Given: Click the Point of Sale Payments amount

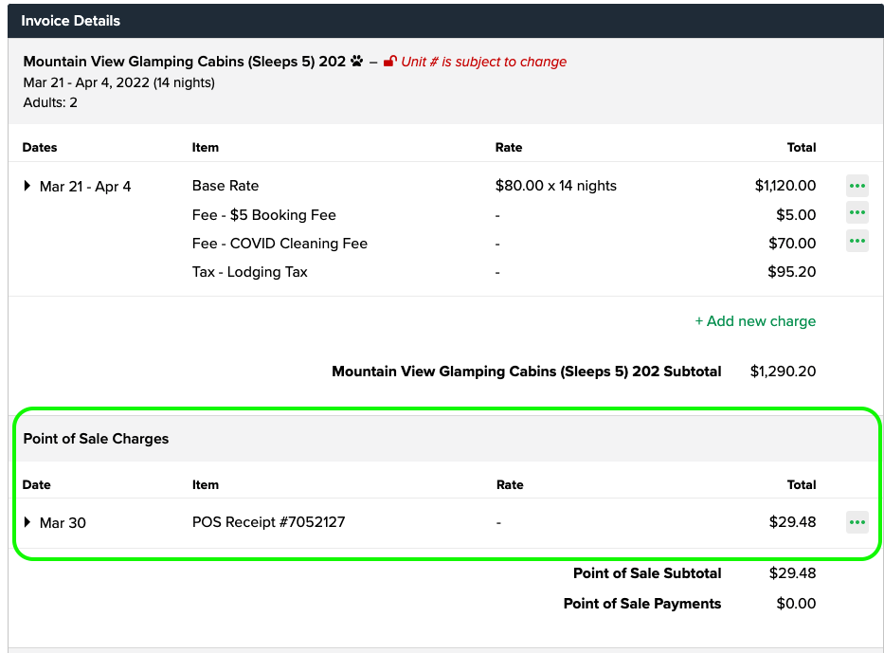Looking at the screenshot, I should point(796,603).
